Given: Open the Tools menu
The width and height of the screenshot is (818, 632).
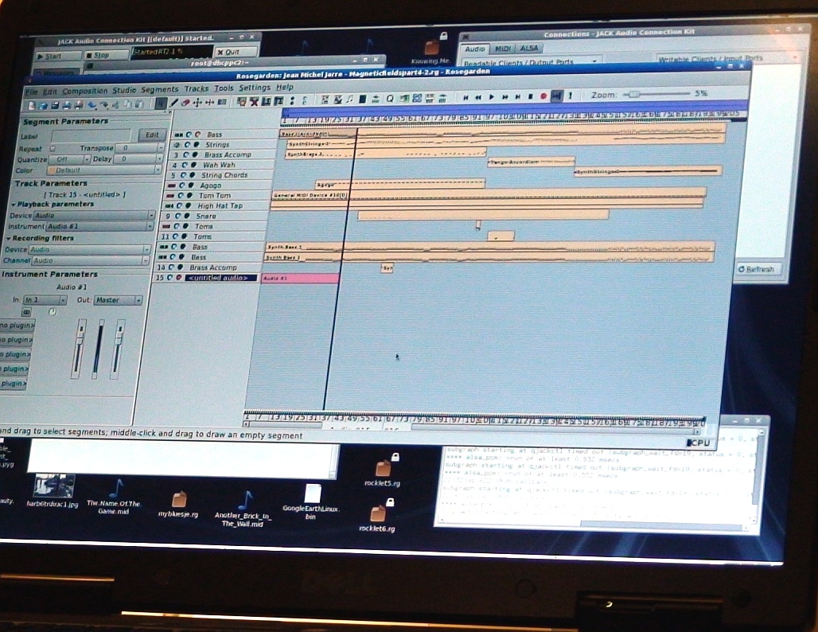Looking at the screenshot, I should click(x=224, y=88).
